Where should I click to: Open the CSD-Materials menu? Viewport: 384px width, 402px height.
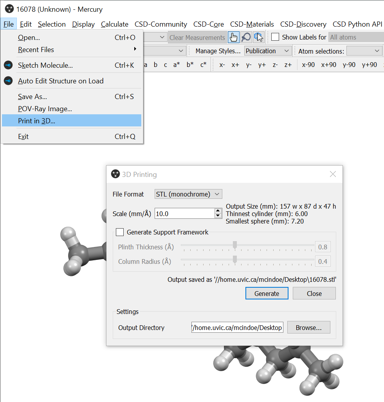252,24
